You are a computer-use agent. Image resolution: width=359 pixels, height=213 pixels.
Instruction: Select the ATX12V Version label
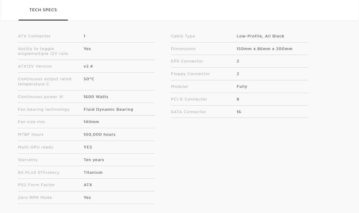point(35,66)
